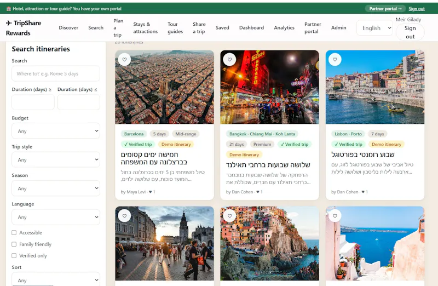Open the Bangkok night street thumbnail
This screenshot has width=438, height=286.
pyautogui.click(x=269, y=87)
